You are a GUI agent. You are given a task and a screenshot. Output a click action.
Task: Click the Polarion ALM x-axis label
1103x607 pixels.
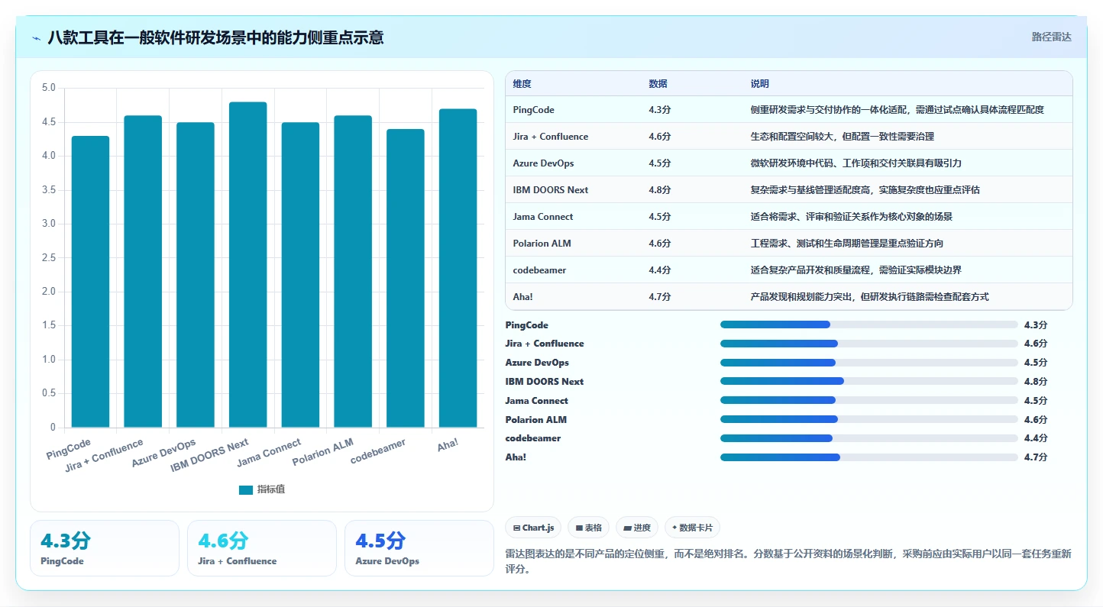click(324, 452)
